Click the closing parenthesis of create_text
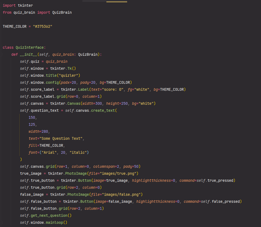Image resolution: width=261 pixels, height=227 pixels. [x=21, y=159]
